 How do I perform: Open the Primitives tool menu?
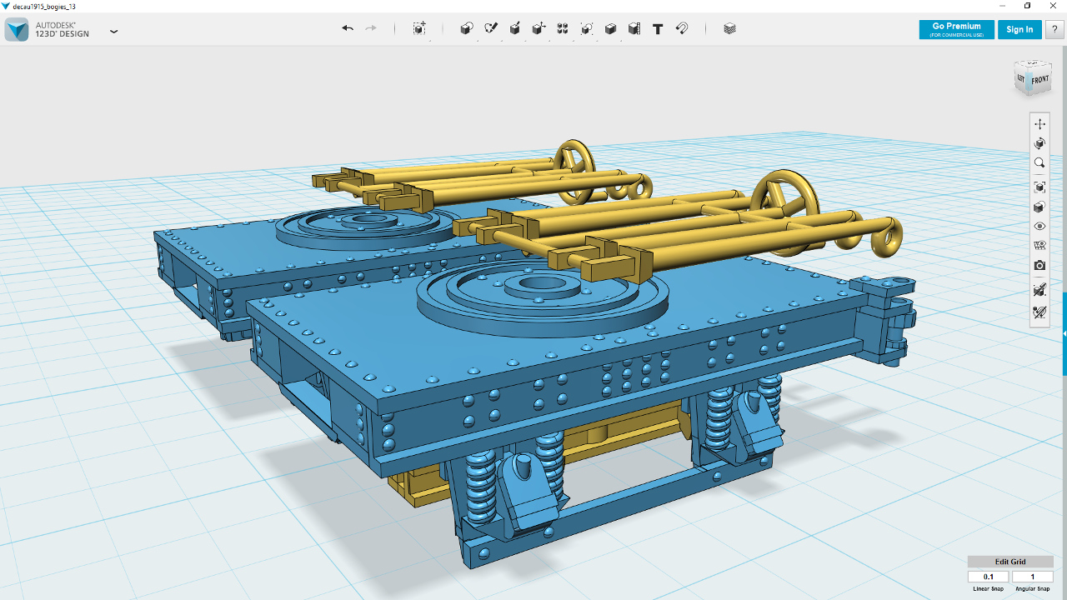coord(467,28)
